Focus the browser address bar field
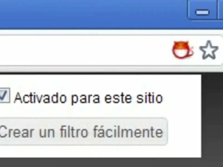 (85, 50)
